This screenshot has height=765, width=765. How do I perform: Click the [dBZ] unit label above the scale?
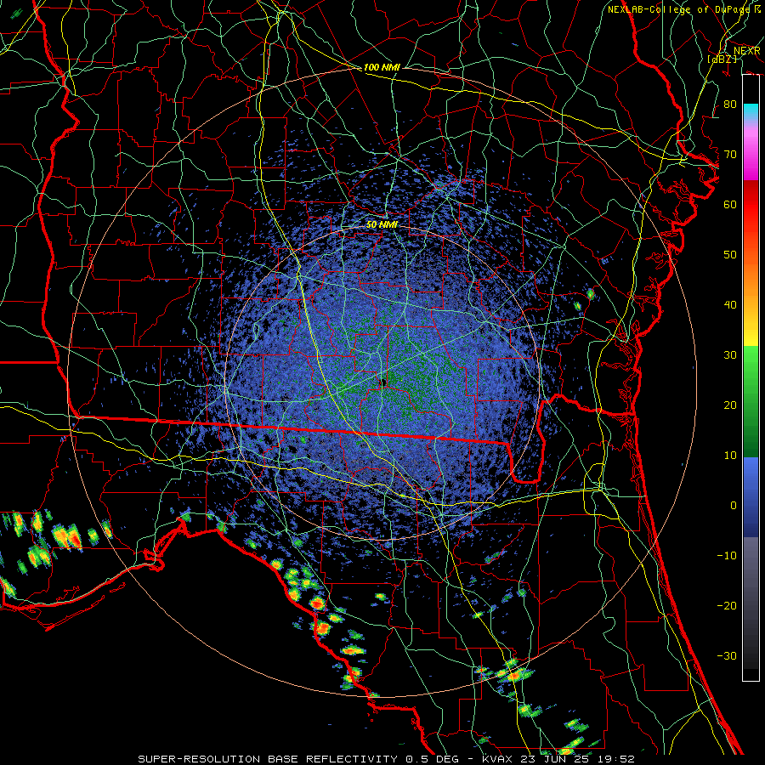click(722, 59)
